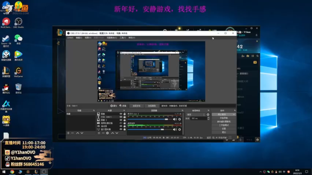Open the WeGame desktop icon
Viewport: 312px width, 175px height.
tap(18, 72)
